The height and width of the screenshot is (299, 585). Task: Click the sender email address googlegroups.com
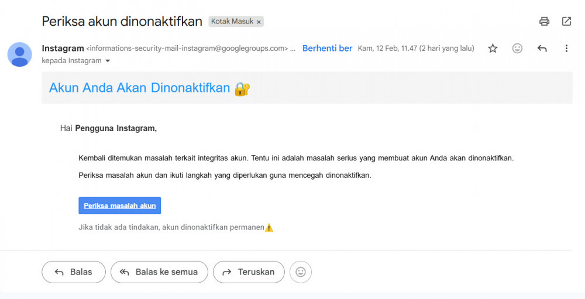pos(187,49)
